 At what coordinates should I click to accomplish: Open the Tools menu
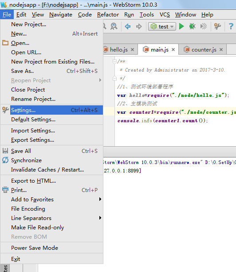coord(147,15)
